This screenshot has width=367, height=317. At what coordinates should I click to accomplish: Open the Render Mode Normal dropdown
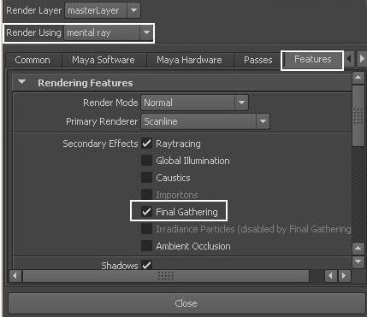click(x=194, y=103)
